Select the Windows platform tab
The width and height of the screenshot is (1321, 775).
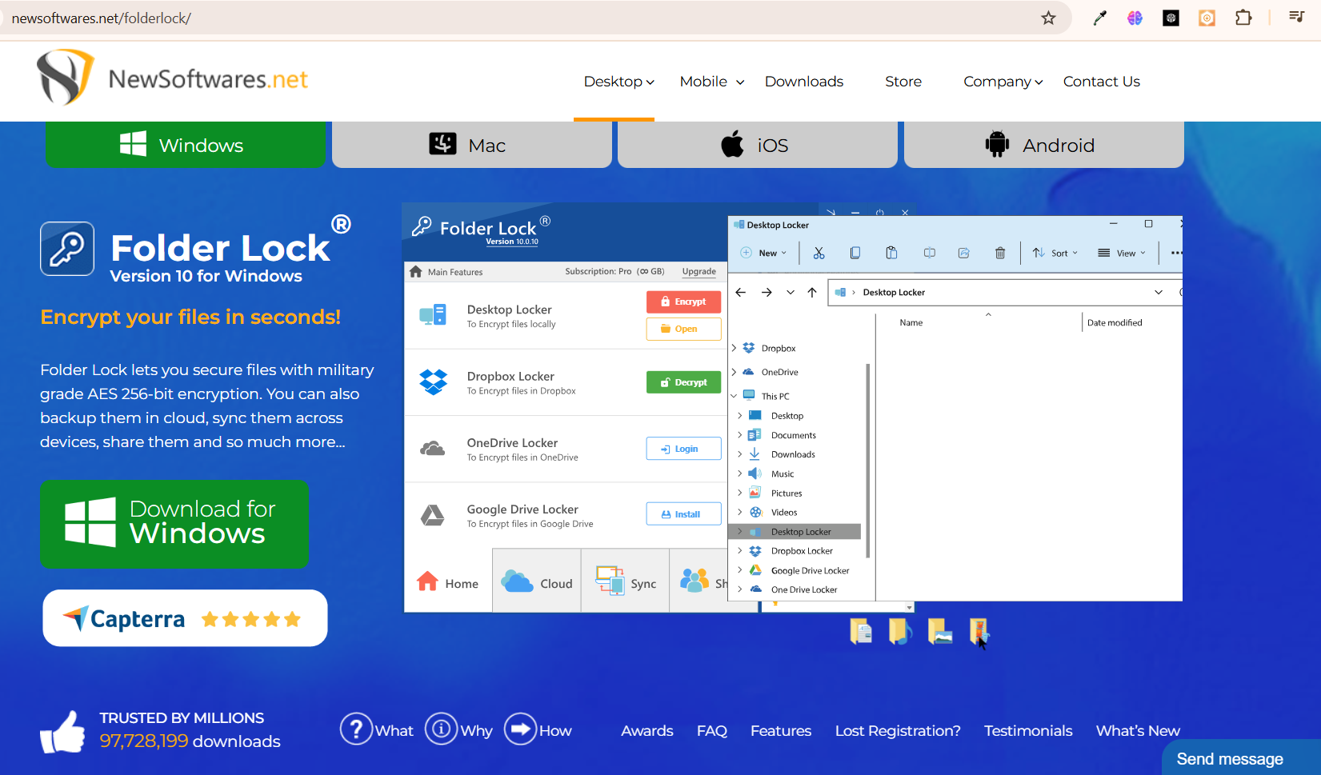click(x=186, y=145)
